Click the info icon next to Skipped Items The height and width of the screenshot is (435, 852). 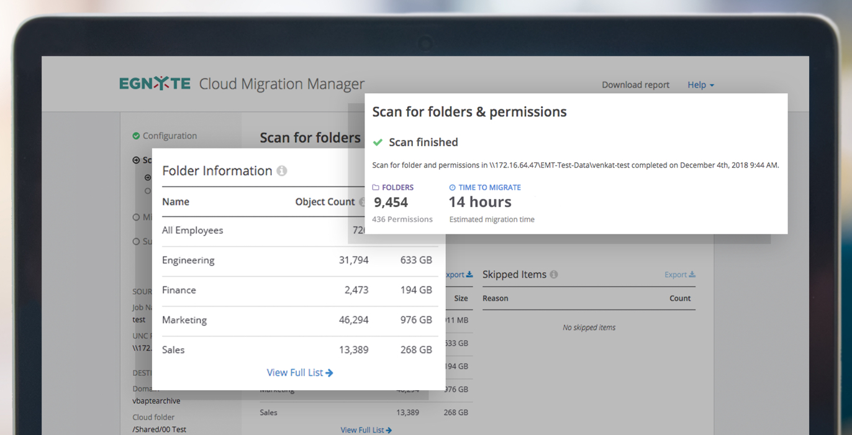[554, 275]
